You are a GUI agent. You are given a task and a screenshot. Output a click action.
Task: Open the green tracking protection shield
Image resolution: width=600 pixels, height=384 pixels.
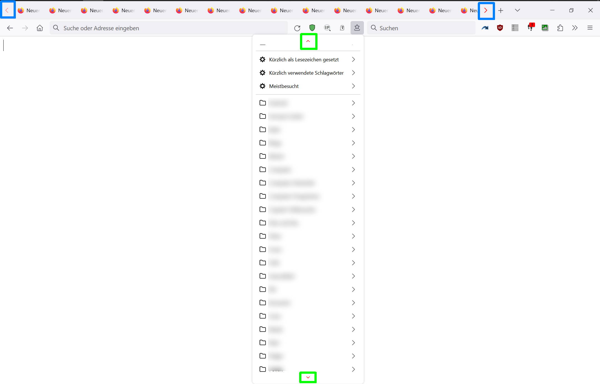[x=312, y=28]
